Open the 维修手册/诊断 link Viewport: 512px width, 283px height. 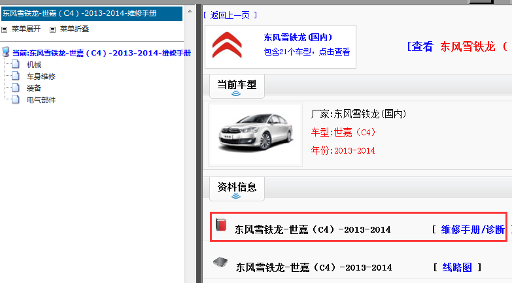click(473, 229)
